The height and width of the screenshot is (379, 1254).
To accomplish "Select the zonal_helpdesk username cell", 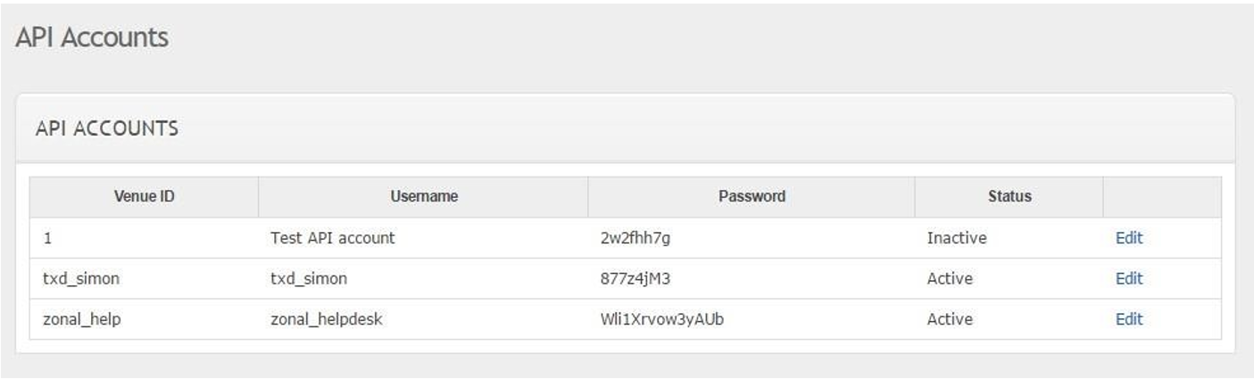I will pos(326,318).
